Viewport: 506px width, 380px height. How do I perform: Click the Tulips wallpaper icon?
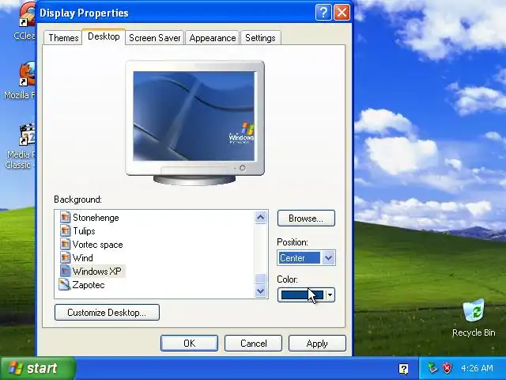pos(65,230)
